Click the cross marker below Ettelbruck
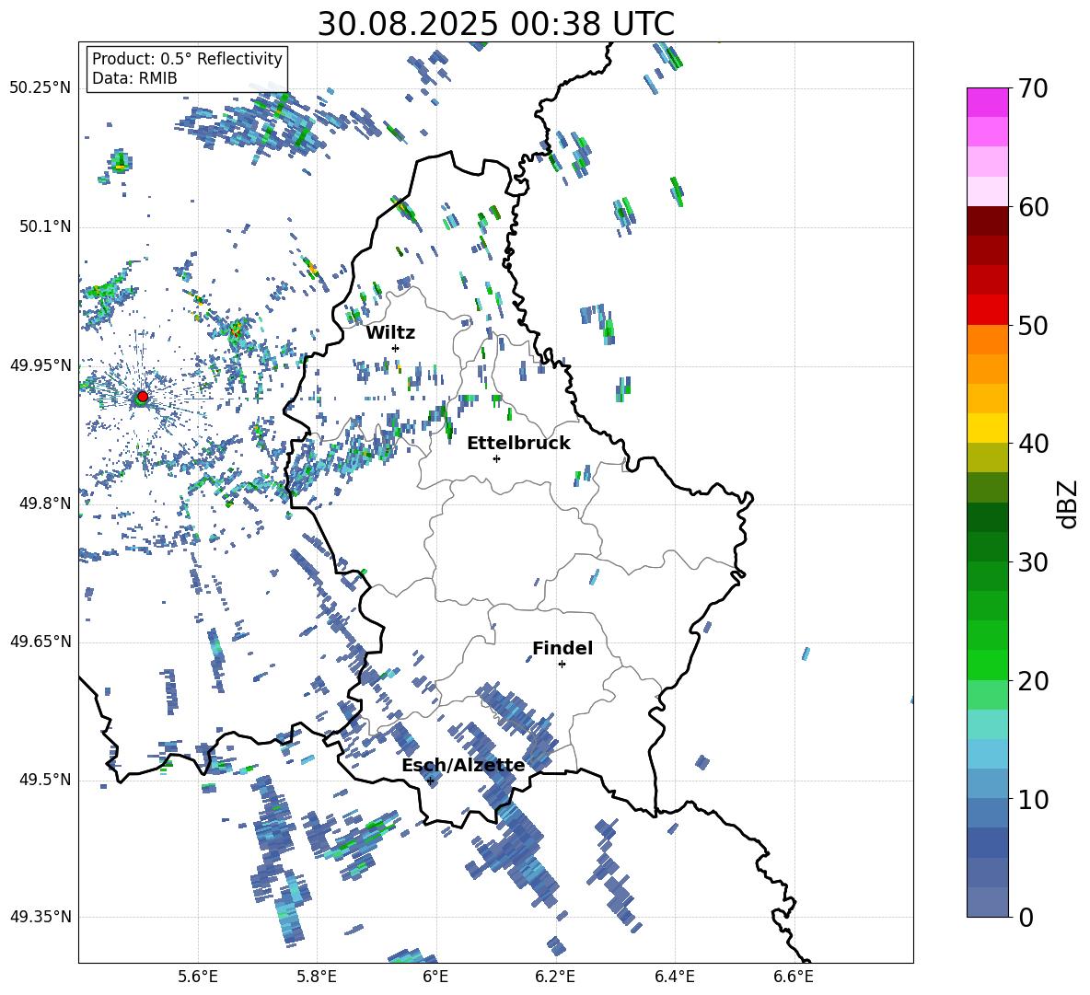 (x=496, y=458)
